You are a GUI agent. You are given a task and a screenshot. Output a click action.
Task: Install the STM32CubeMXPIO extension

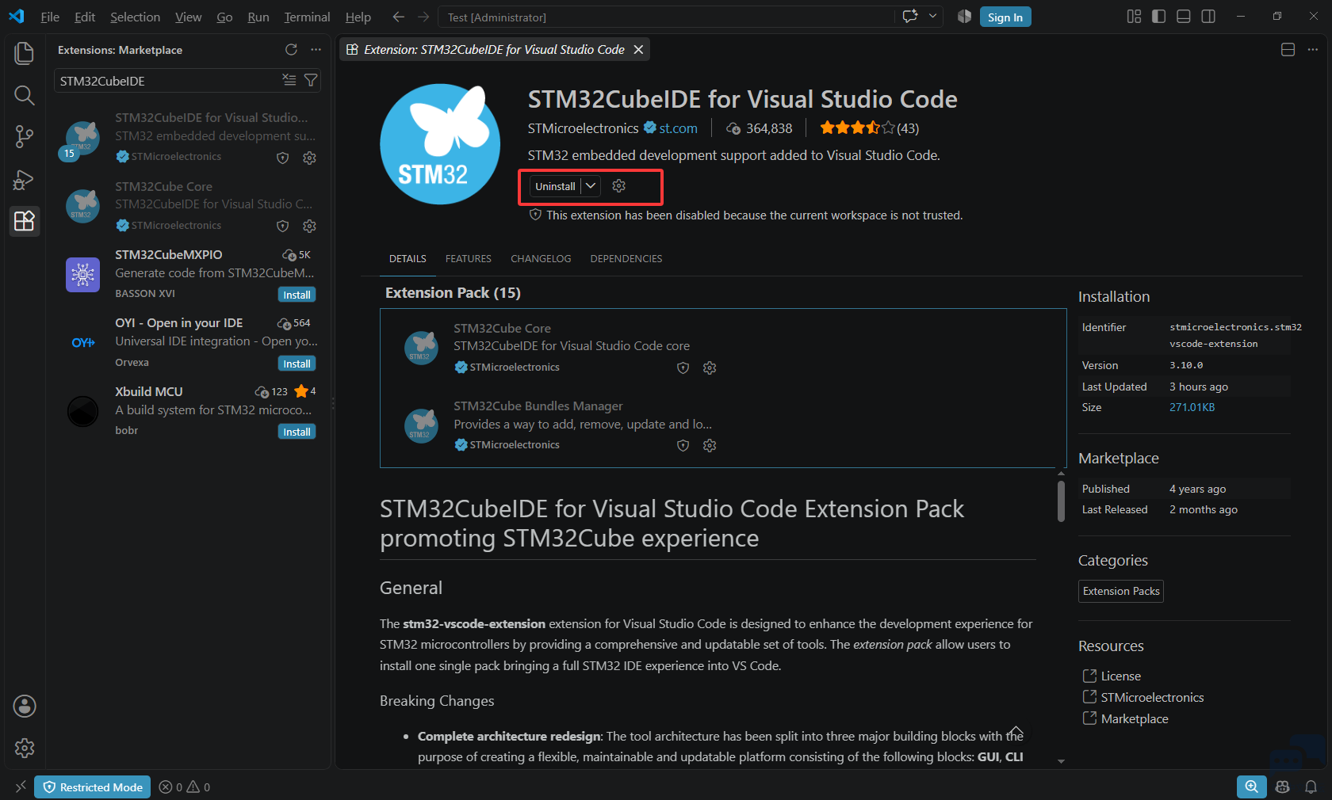click(297, 295)
